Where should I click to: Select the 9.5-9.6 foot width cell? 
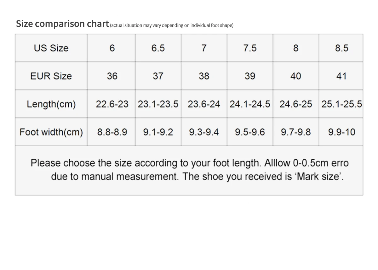pos(250,132)
